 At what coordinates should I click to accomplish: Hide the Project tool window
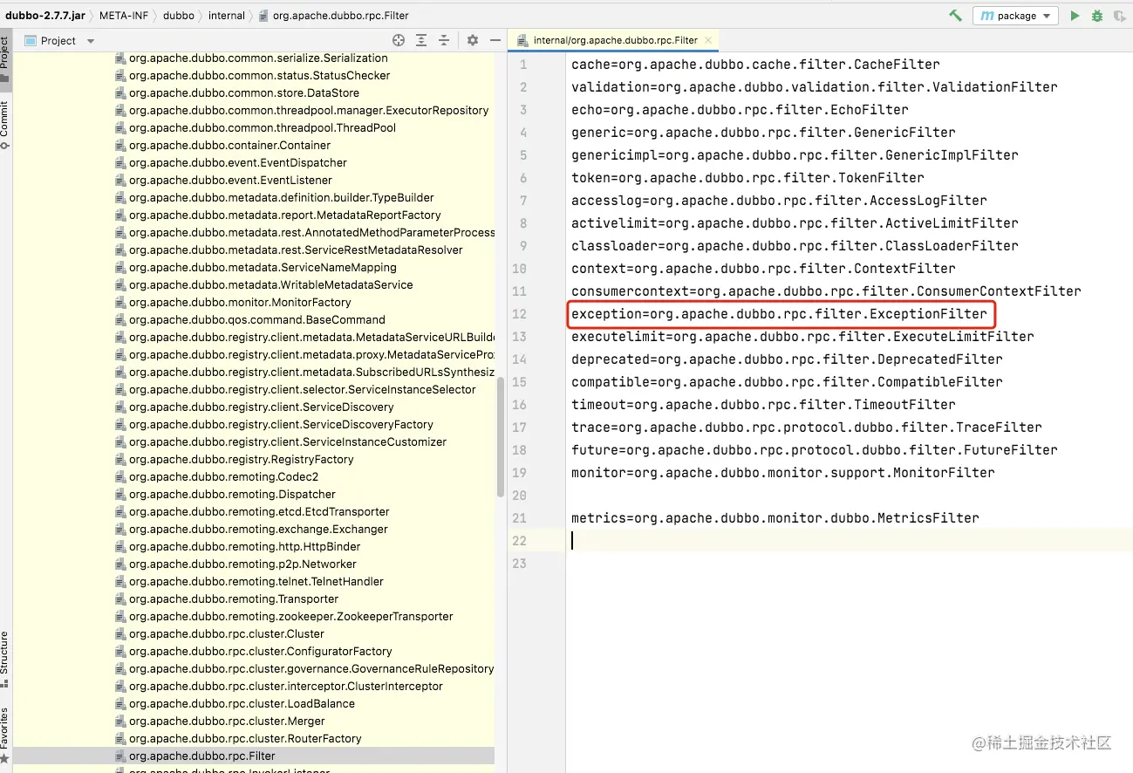tap(495, 40)
